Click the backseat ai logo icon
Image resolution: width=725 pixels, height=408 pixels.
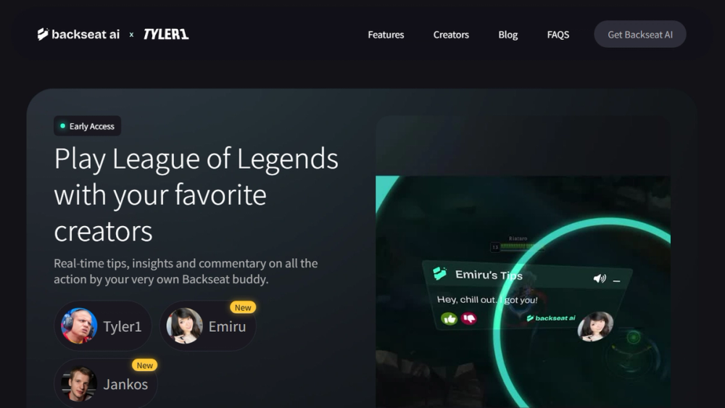[x=43, y=34]
